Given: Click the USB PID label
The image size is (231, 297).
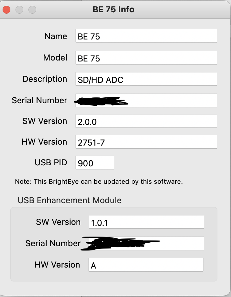Looking at the screenshot, I should 51,162.
